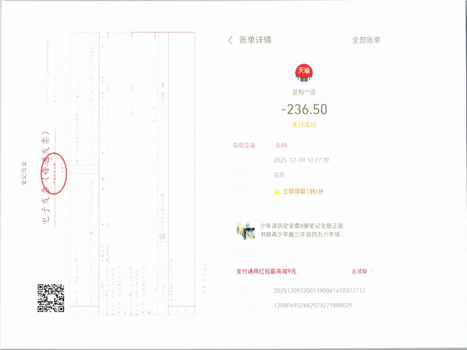Click the 花呗立减 discount row
The image size is (467, 350).
[x=244, y=146]
